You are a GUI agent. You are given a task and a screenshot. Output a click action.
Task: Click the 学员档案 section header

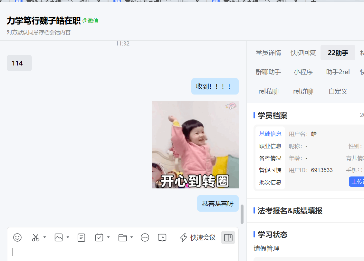click(x=273, y=115)
